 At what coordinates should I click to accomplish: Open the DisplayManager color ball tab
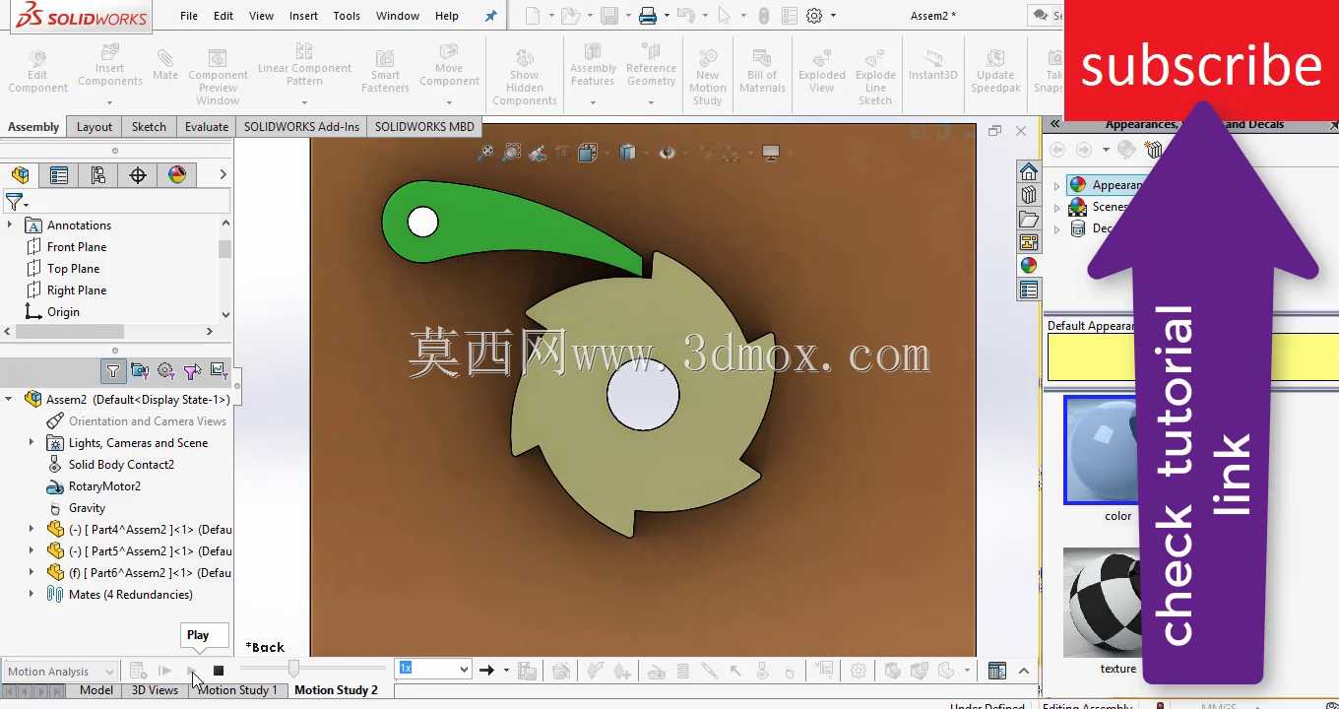click(x=177, y=175)
